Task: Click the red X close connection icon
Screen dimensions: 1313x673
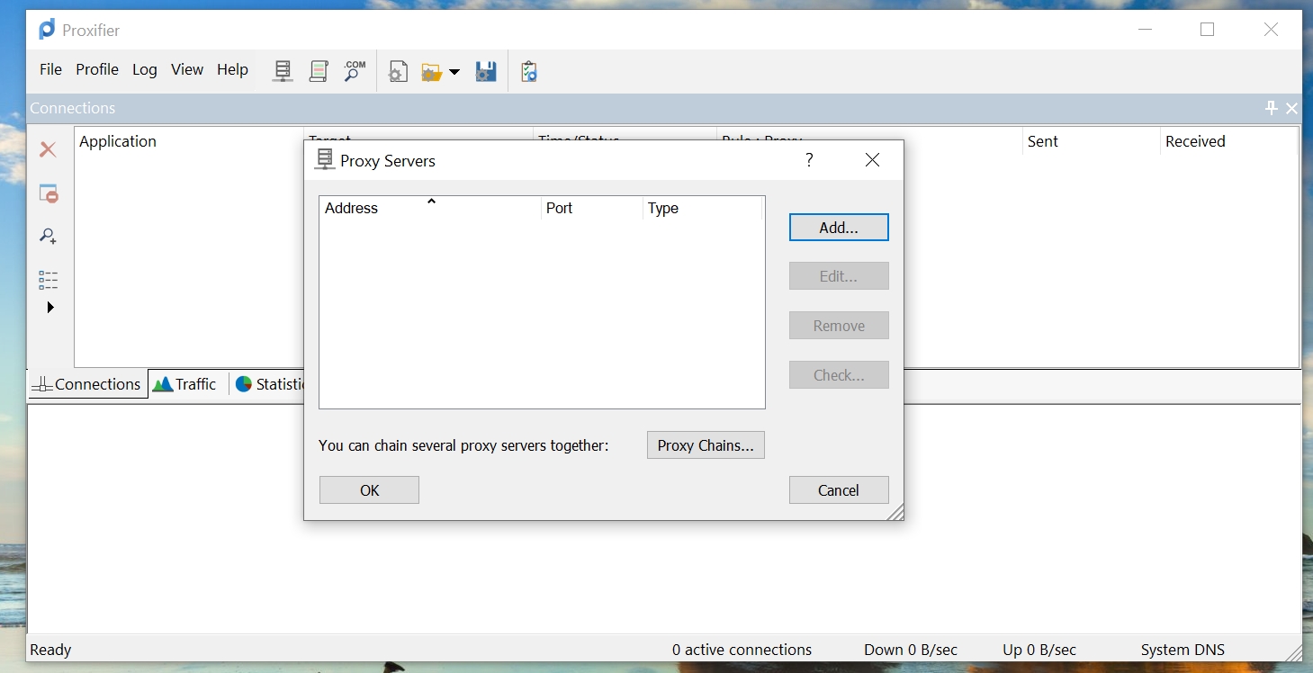Action: point(49,149)
